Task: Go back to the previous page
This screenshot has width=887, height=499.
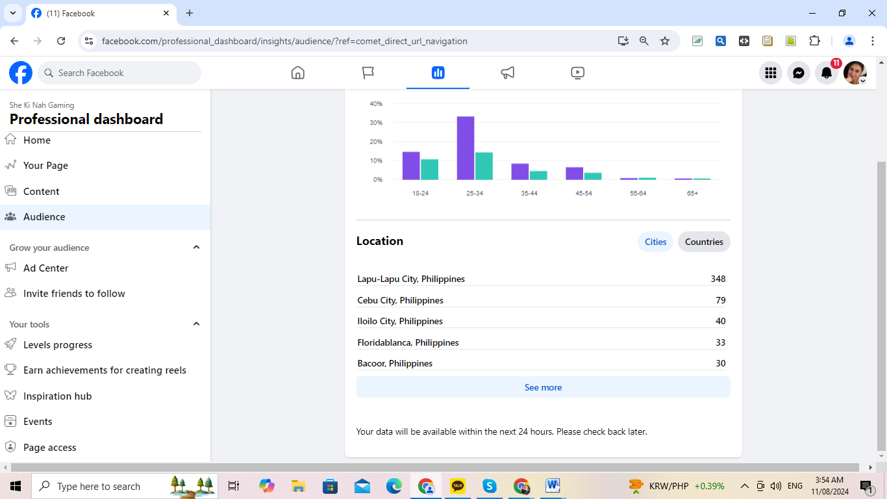Action: pos(14,41)
